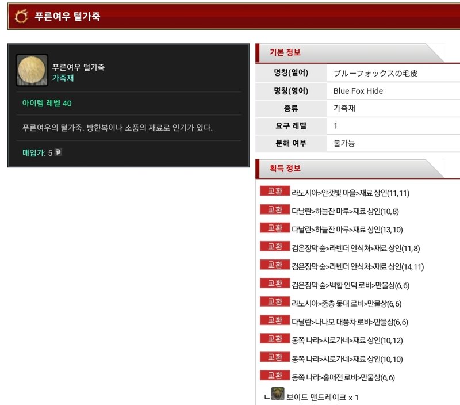Image resolution: width=460 pixels, height=405 pixels.
Task: Click 아이템 레벨 40 in item card
Action: [47, 104]
